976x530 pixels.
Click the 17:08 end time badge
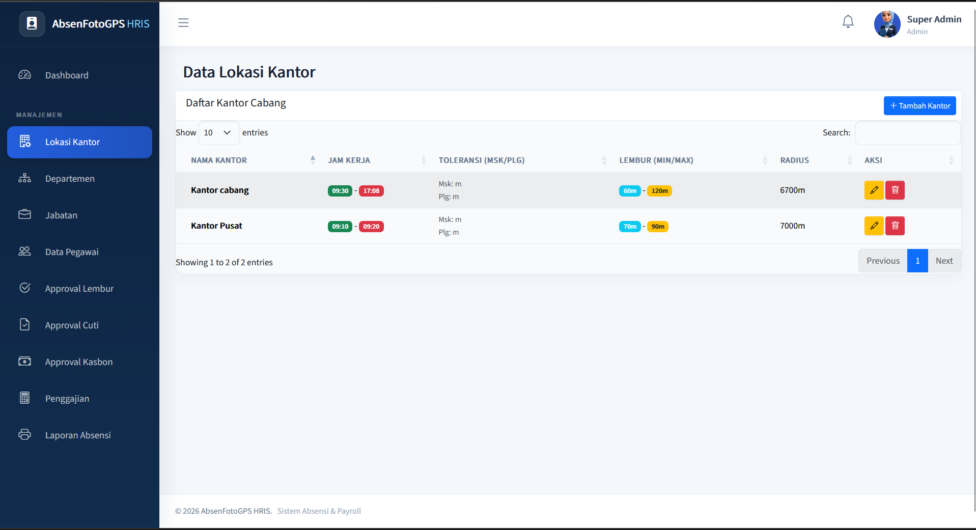pyautogui.click(x=371, y=191)
